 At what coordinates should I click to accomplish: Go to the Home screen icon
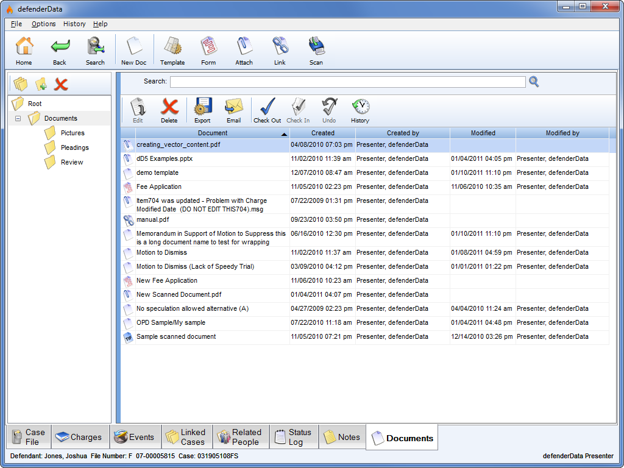24,46
